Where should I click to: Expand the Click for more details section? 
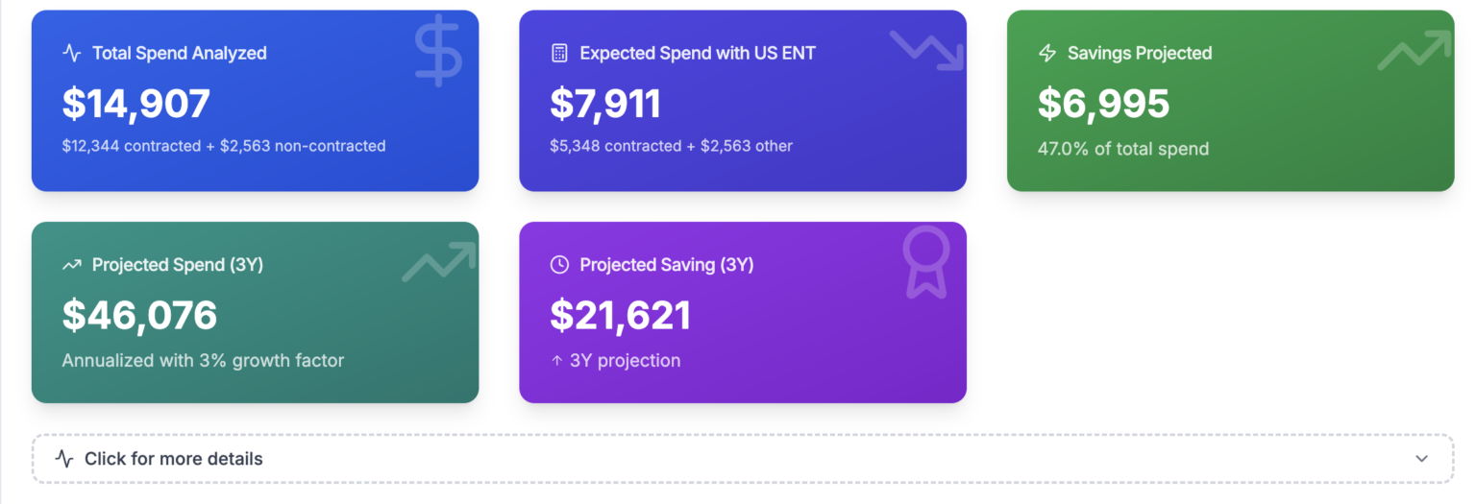173,459
